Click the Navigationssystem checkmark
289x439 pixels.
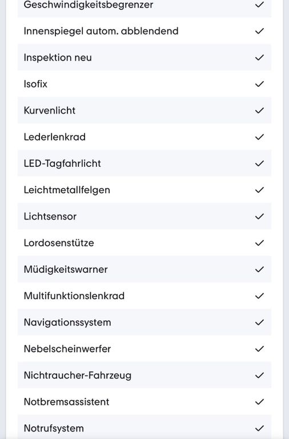coord(259,322)
